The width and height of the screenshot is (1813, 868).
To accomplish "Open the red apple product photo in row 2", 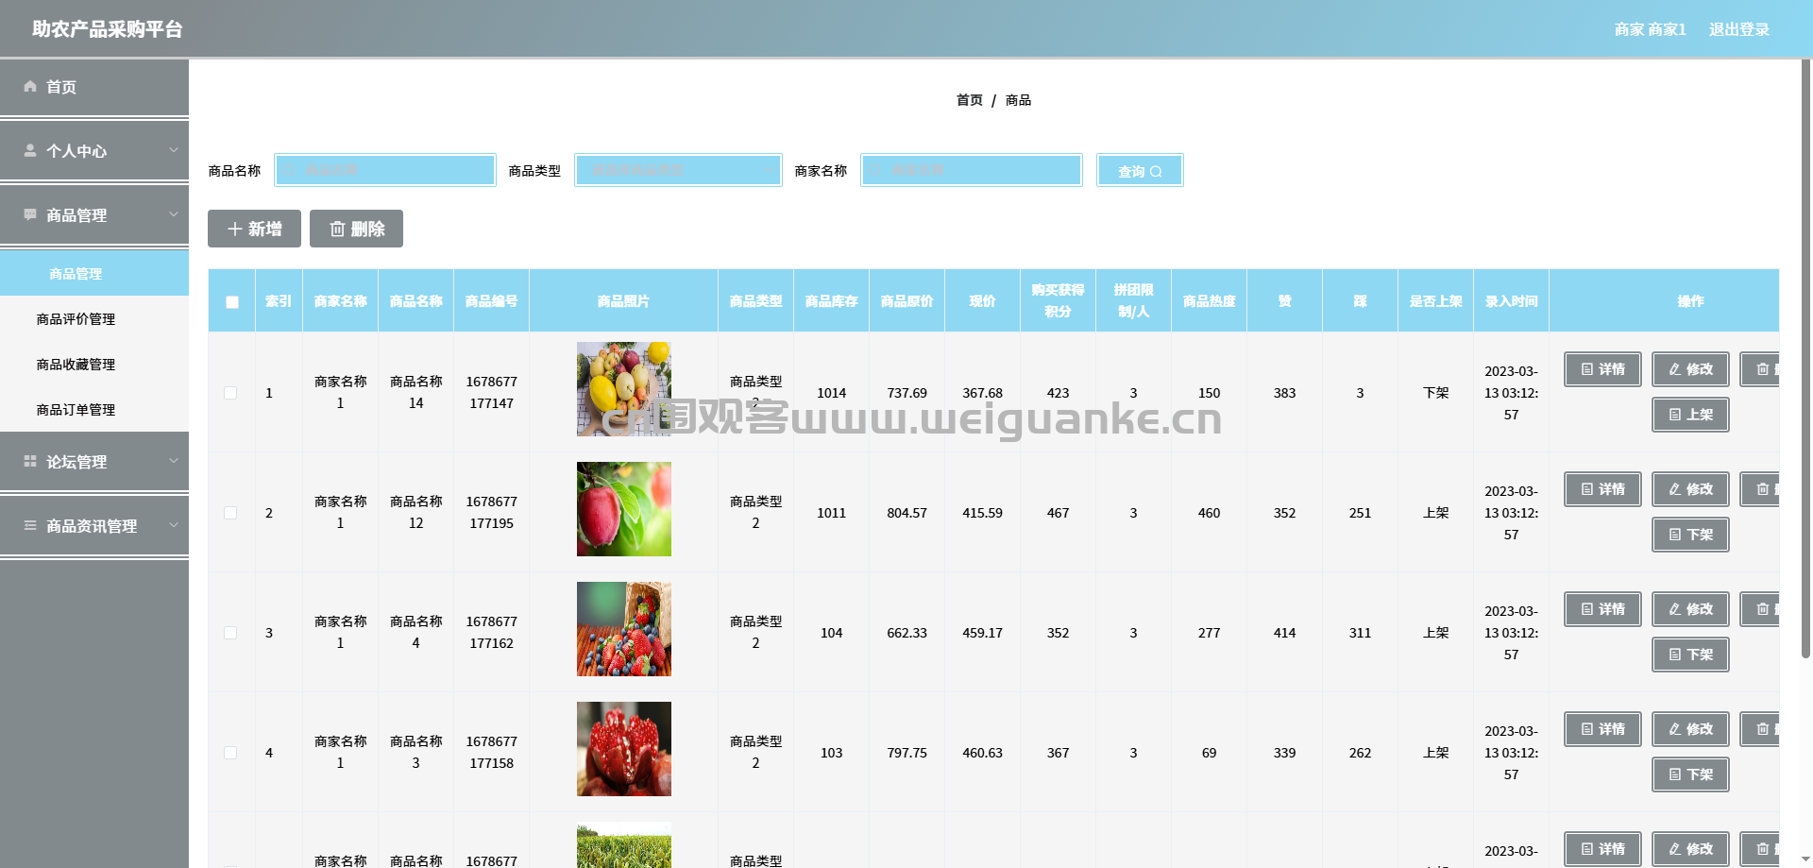I will pyautogui.click(x=624, y=509).
